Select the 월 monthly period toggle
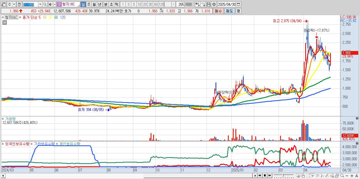This screenshot has width=360, height=179. click(x=94, y=4)
